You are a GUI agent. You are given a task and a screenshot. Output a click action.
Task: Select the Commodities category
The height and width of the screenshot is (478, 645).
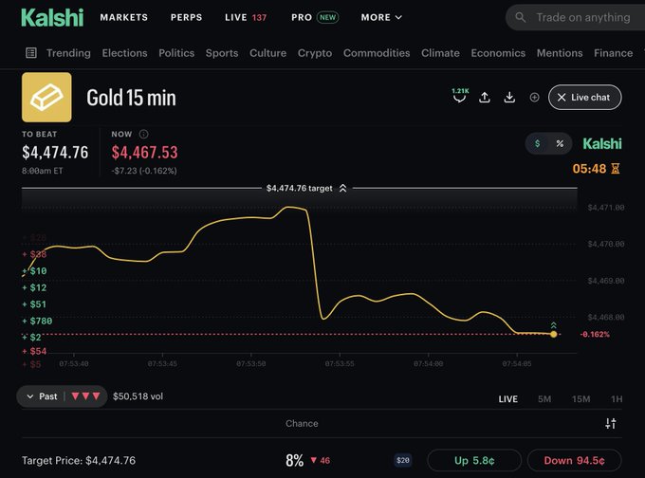377,53
